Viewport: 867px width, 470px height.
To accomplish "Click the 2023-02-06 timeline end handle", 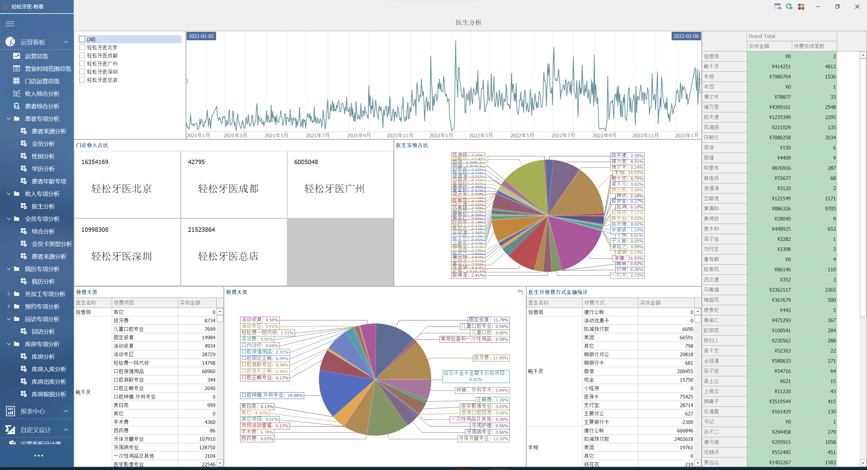I will 686,36.
